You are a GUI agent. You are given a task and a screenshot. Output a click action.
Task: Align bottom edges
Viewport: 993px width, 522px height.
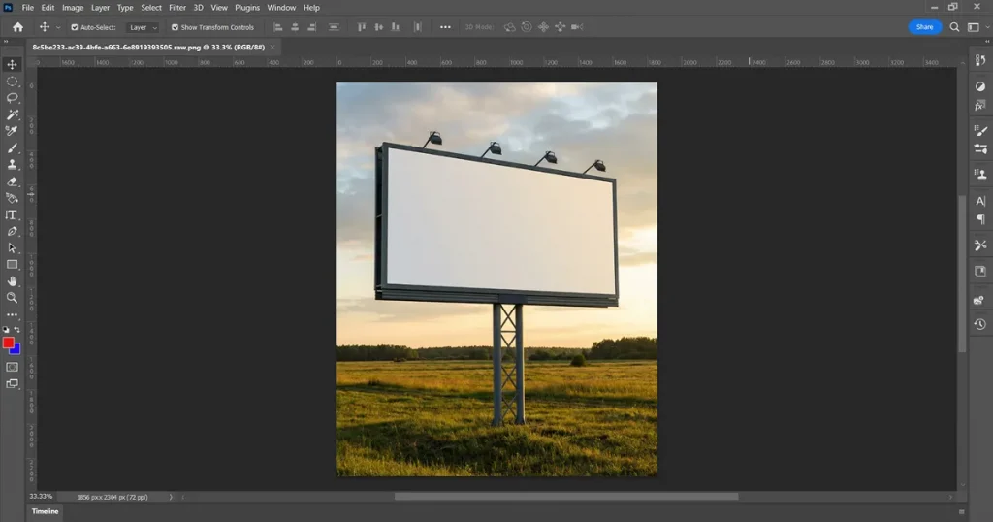tap(396, 27)
